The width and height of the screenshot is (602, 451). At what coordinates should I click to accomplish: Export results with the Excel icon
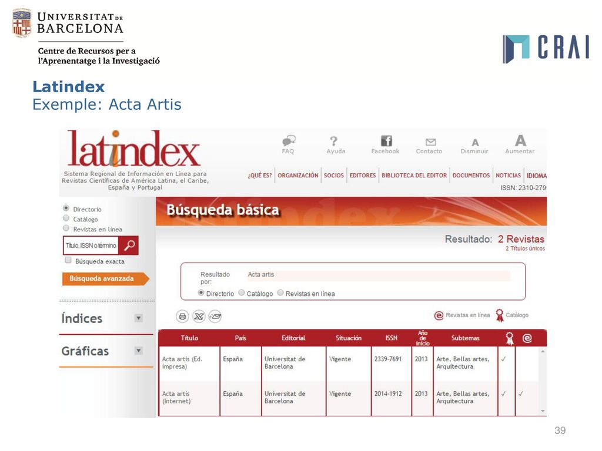(x=199, y=317)
